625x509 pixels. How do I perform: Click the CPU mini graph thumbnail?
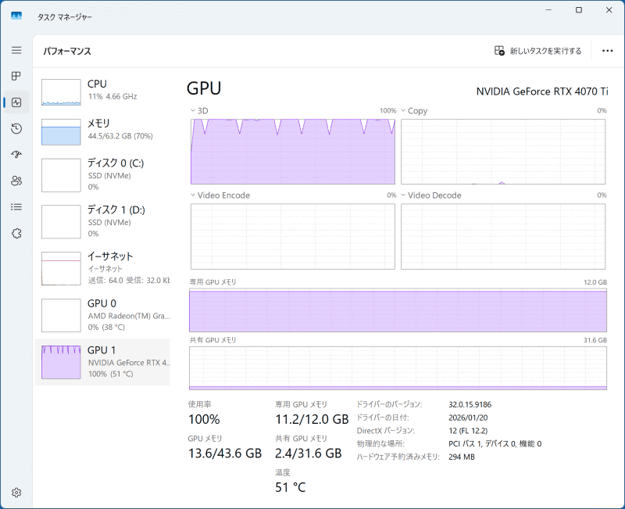tap(61, 92)
